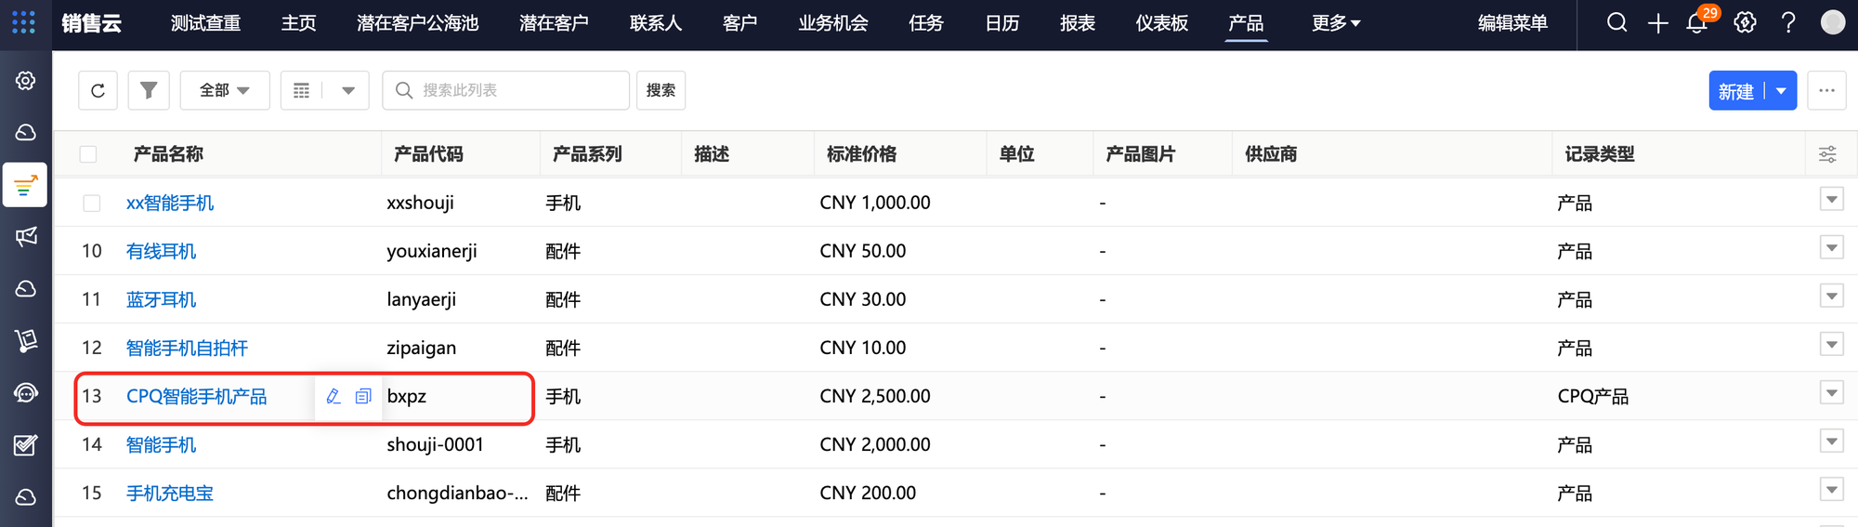The width and height of the screenshot is (1858, 527).
Task: Open the top bar search magnifier
Action: pyautogui.click(x=1616, y=23)
